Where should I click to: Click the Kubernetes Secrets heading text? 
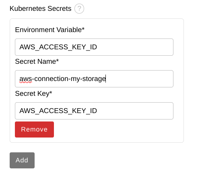pos(41,9)
